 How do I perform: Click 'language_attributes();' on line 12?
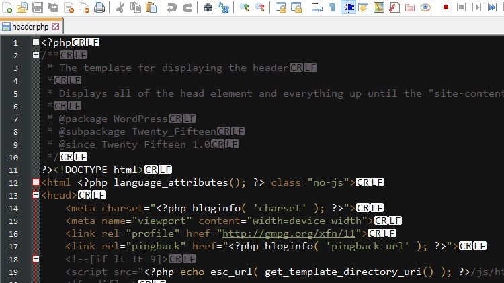[x=180, y=182]
